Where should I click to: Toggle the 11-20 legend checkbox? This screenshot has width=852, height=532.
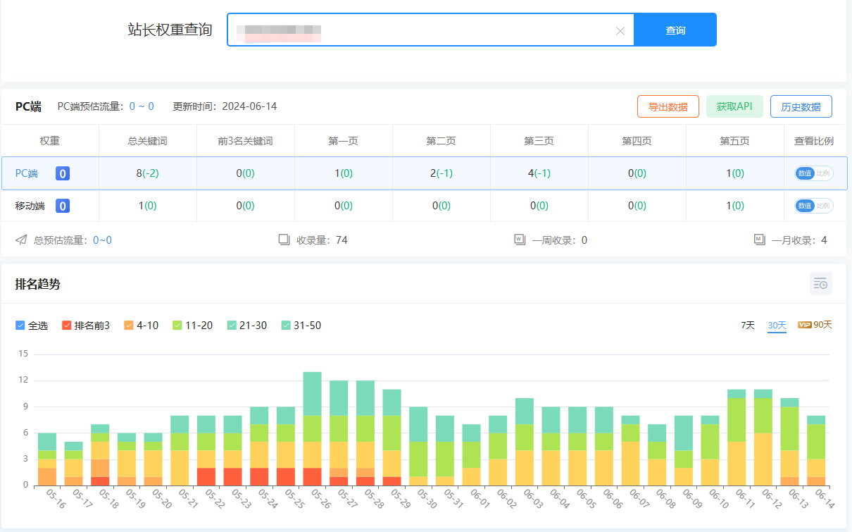pyautogui.click(x=177, y=326)
